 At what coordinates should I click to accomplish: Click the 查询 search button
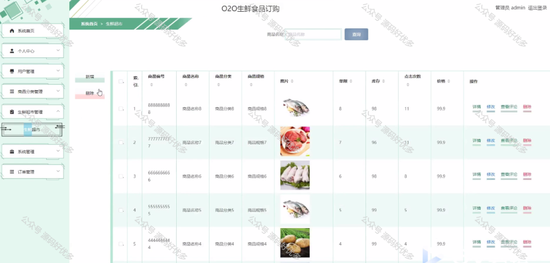coord(357,34)
